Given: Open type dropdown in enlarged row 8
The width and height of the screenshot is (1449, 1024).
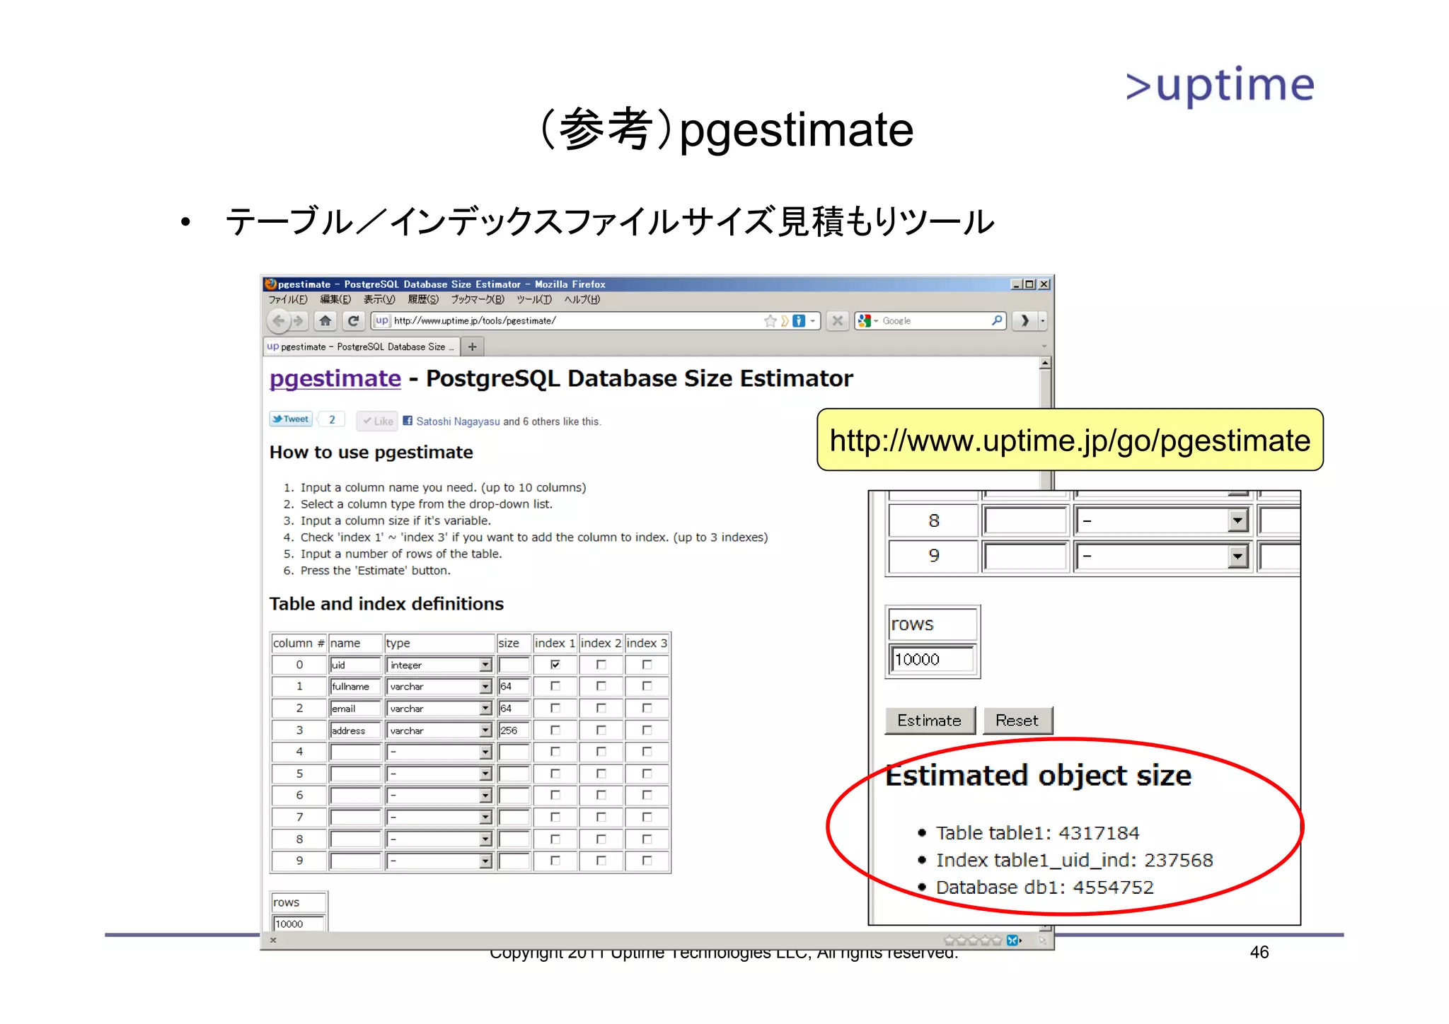Looking at the screenshot, I should click(1162, 521).
